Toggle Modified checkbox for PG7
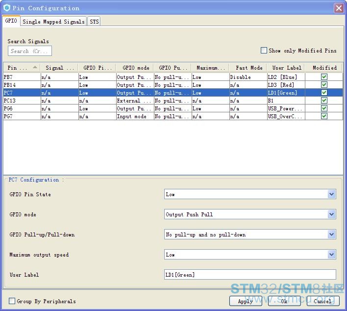 click(324, 116)
